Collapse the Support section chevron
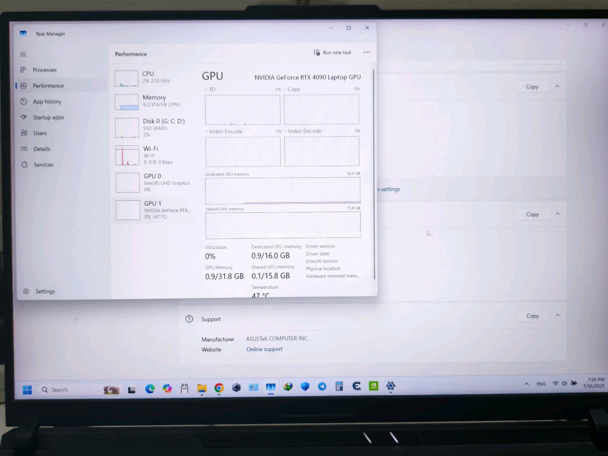 [558, 315]
